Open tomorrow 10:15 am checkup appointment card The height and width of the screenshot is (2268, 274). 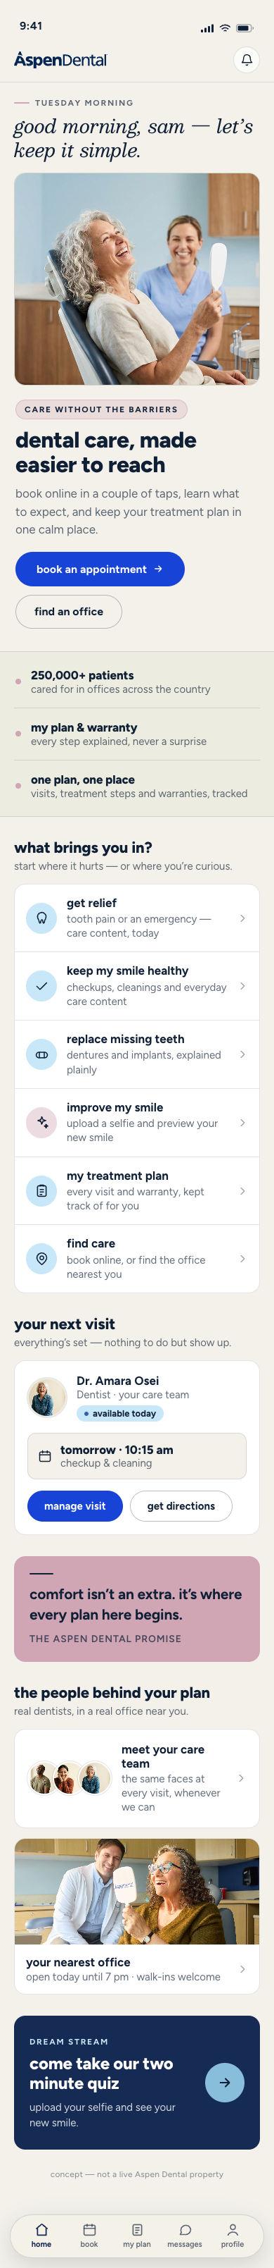coord(137,1456)
